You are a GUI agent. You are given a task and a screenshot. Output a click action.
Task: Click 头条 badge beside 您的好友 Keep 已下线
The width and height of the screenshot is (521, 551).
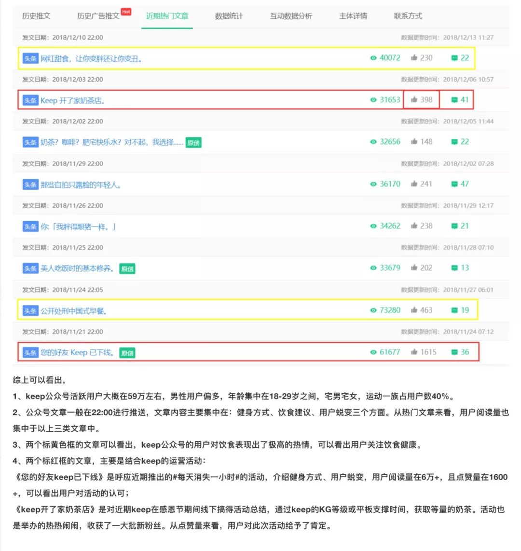click(x=30, y=353)
